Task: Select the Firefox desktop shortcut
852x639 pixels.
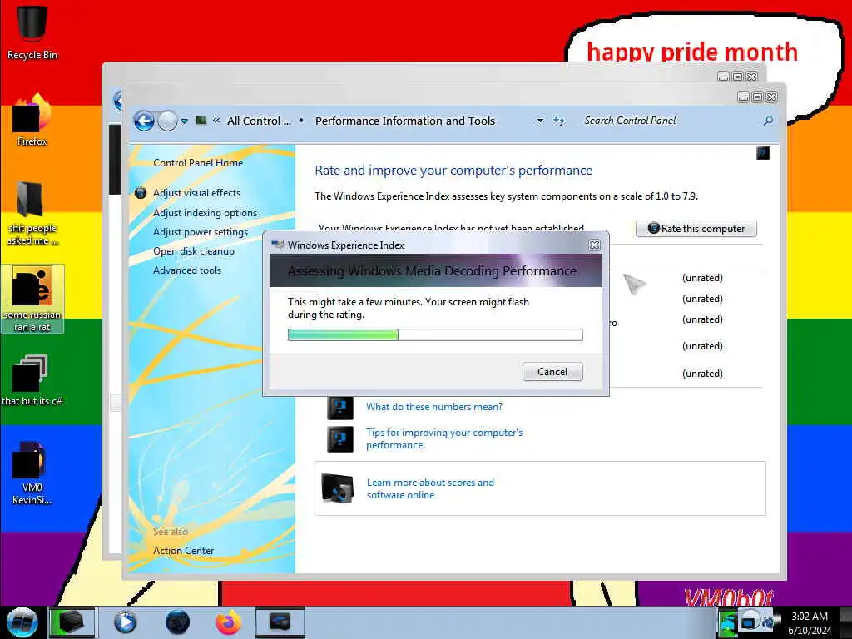Action: click(32, 120)
